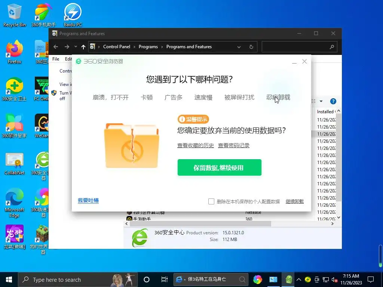This screenshot has height=287, width=383.
Task: Click Refresh in the Programs and Features address bar
Action: 251,47
